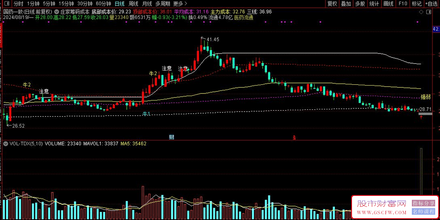Select the 5分钟 period tab
Viewport: 440px width, 220px height.
[x=49, y=4]
